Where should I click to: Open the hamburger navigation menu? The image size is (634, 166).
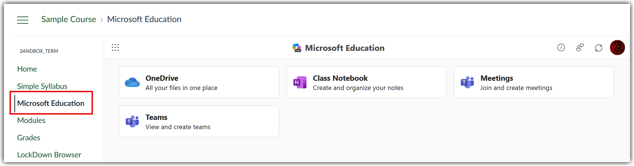pos(23,20)
